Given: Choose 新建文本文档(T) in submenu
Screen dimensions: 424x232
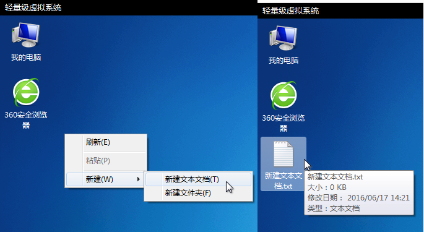Looking at the screenshot, I should click(x=199, y=179).
